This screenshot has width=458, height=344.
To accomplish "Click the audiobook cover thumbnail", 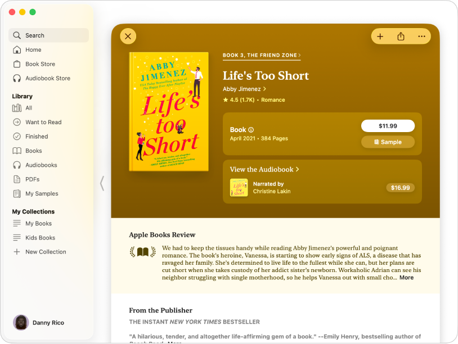I will coord(239,188).
